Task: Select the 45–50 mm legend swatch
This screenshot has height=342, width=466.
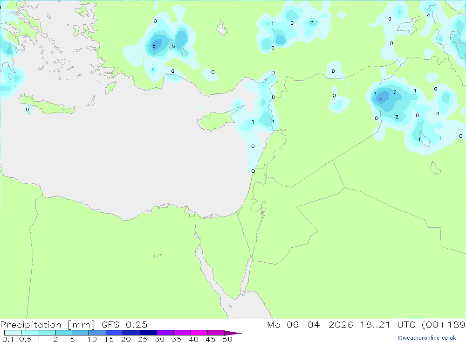Action: click(x=216, y=333)
